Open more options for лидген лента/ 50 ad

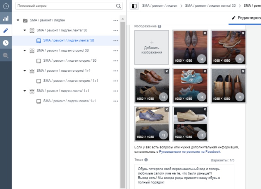pyautogui.click(x=115, y=40)
